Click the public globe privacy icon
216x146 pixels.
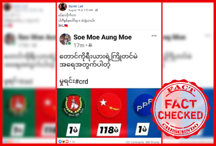point(97,10)
